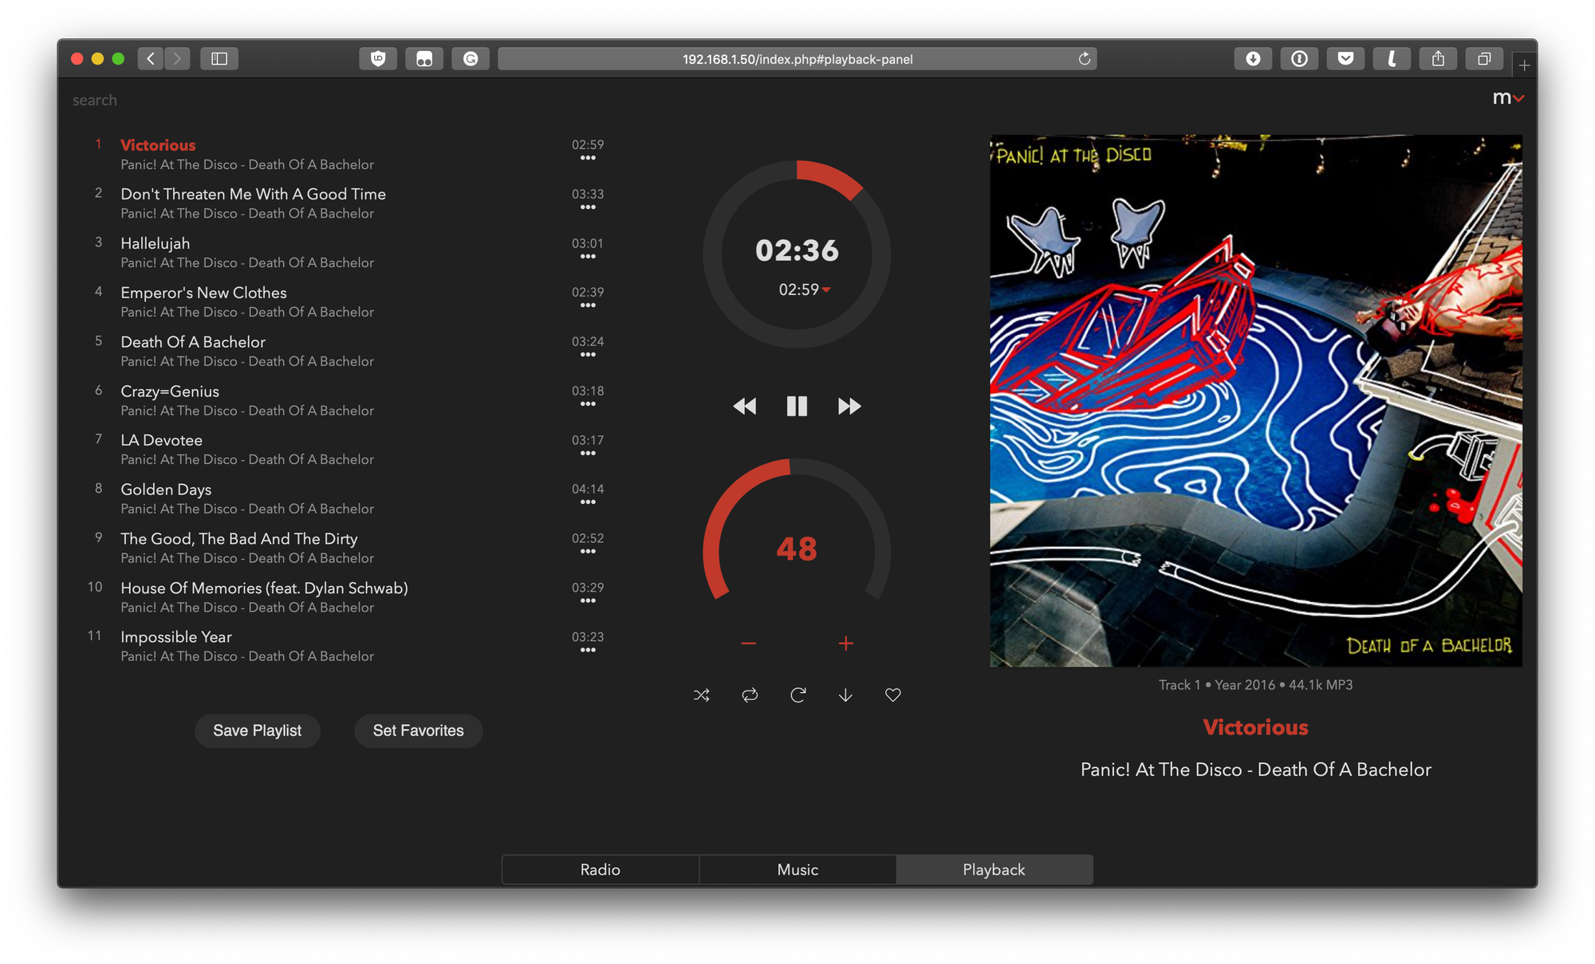This screenshot has width=1595, height=964.
Task: Open the options menu for Crazy=Genius
Action: tap(588, 404)
